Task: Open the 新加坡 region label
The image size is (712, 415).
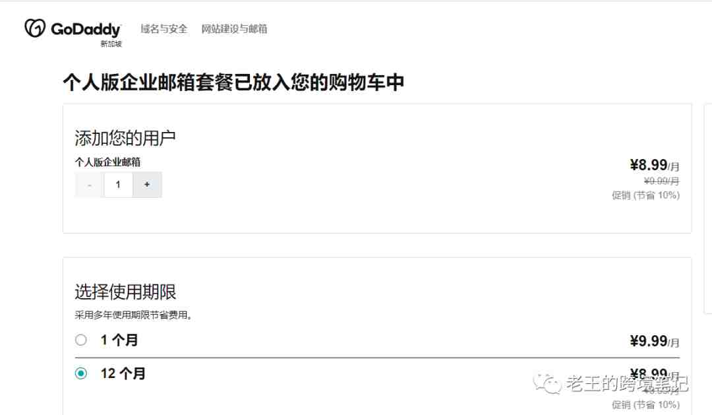Action: click(111, 44)
